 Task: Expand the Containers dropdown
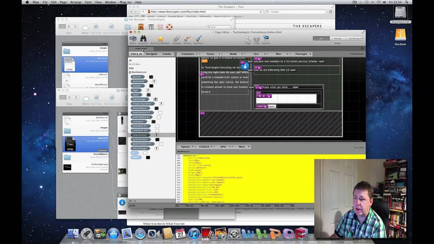189,54
